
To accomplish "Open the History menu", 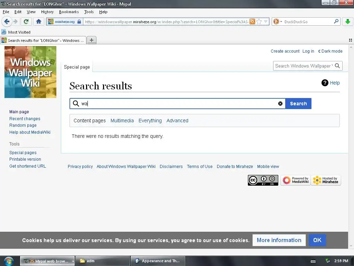I will (x=47, y=12).
